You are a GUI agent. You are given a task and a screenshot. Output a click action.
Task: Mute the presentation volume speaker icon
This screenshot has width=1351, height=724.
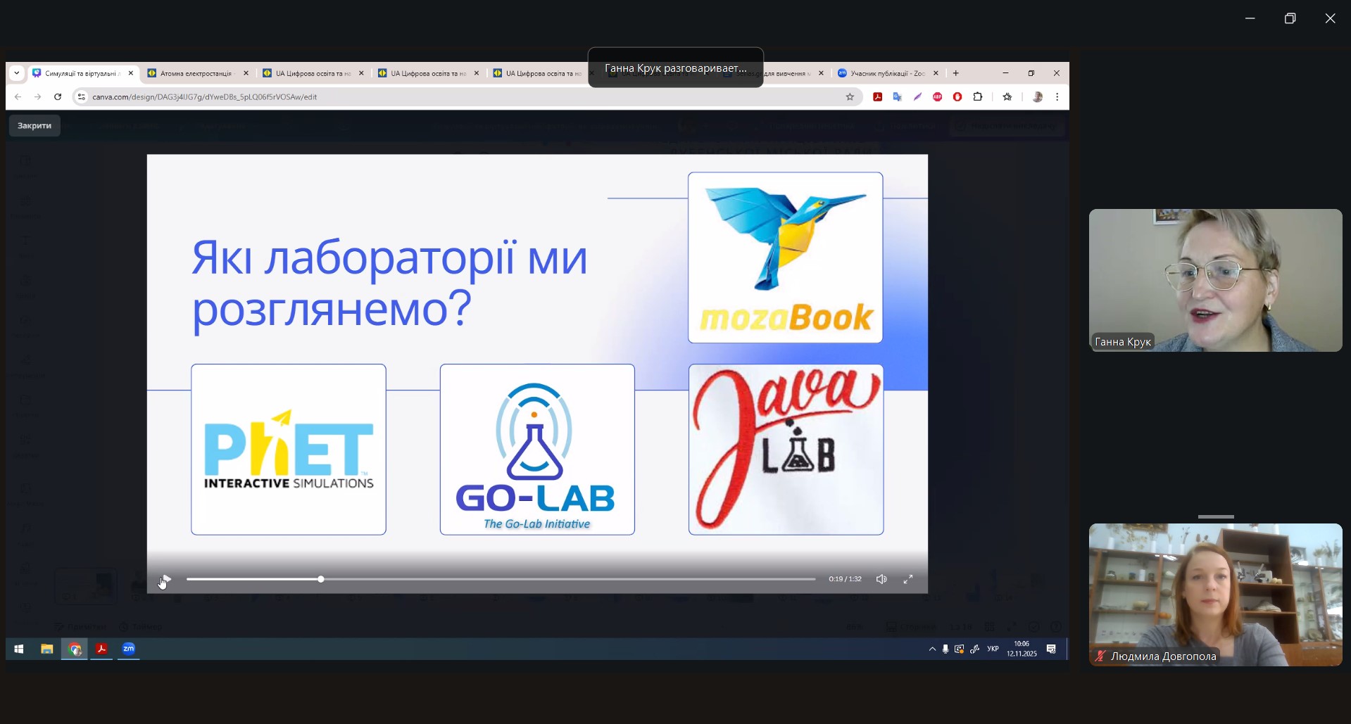881,579
